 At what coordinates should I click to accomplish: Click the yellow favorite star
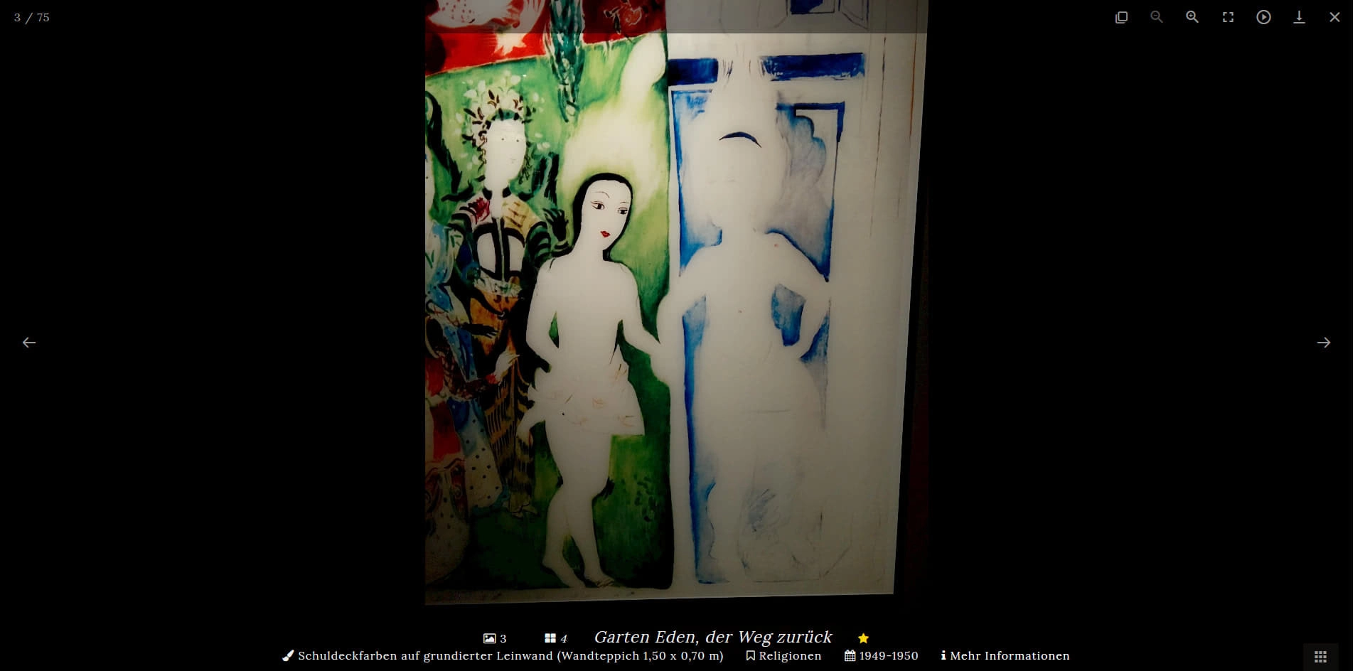863,638
